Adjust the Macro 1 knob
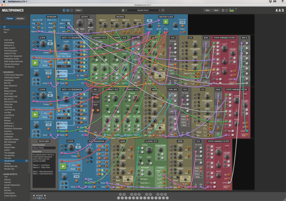286x201 pixels. [x=102, y=24]
